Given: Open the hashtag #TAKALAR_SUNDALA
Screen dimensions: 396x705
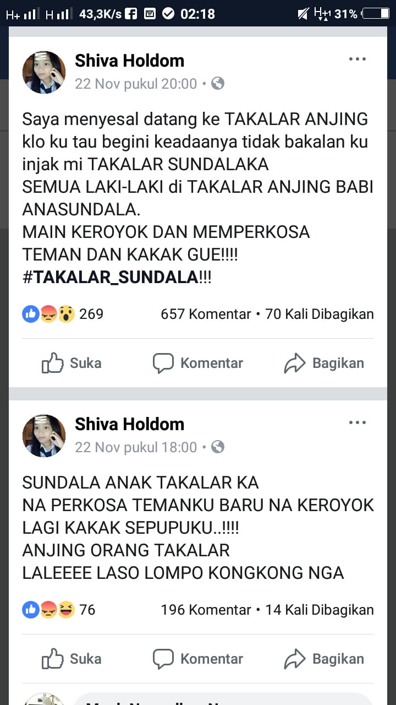Looking at the screenshot, I should tap(110, 277).
